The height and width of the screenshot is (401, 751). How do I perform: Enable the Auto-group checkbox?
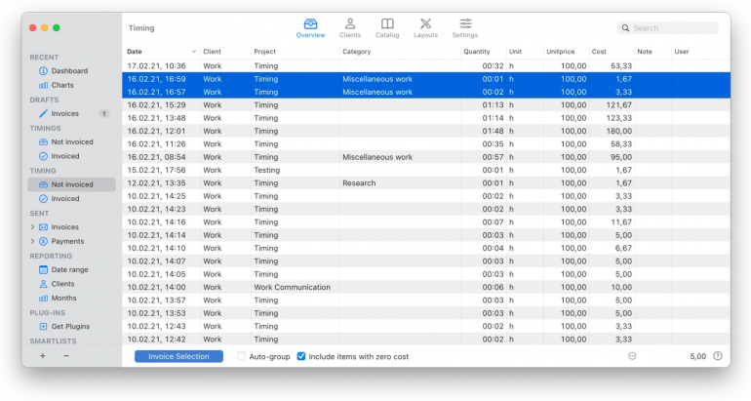pyautogui.click(x=242, y=356)
